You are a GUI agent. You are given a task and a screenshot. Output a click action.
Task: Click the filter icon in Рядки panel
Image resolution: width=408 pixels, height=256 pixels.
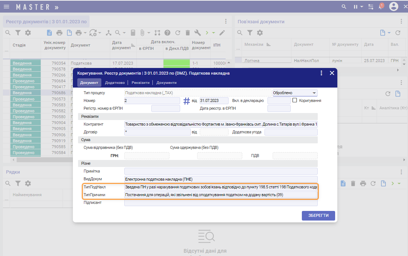[x=17, y=183]
